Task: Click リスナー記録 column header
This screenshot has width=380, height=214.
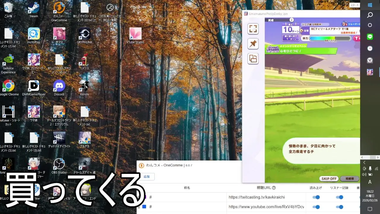Action: tap(339, 188)
